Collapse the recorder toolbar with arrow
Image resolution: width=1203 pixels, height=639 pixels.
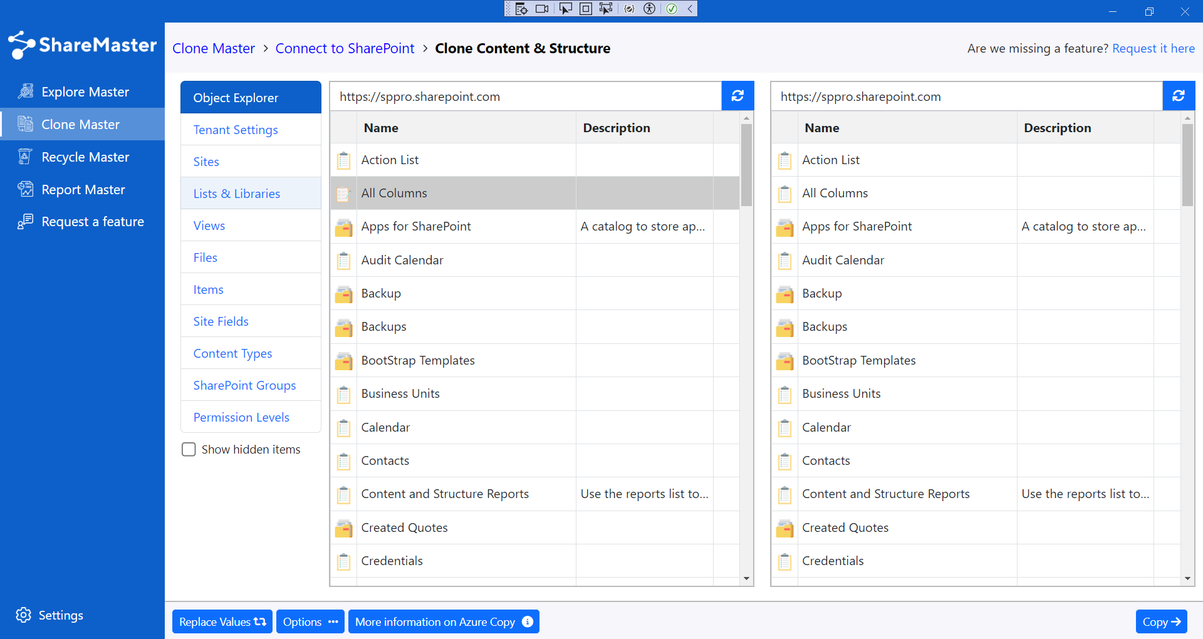690,9
